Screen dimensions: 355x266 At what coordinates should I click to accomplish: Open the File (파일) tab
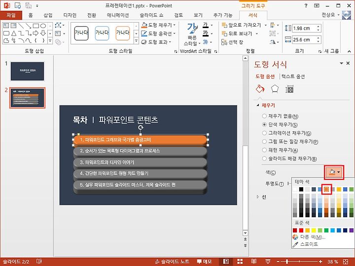[x=11, y=15]
